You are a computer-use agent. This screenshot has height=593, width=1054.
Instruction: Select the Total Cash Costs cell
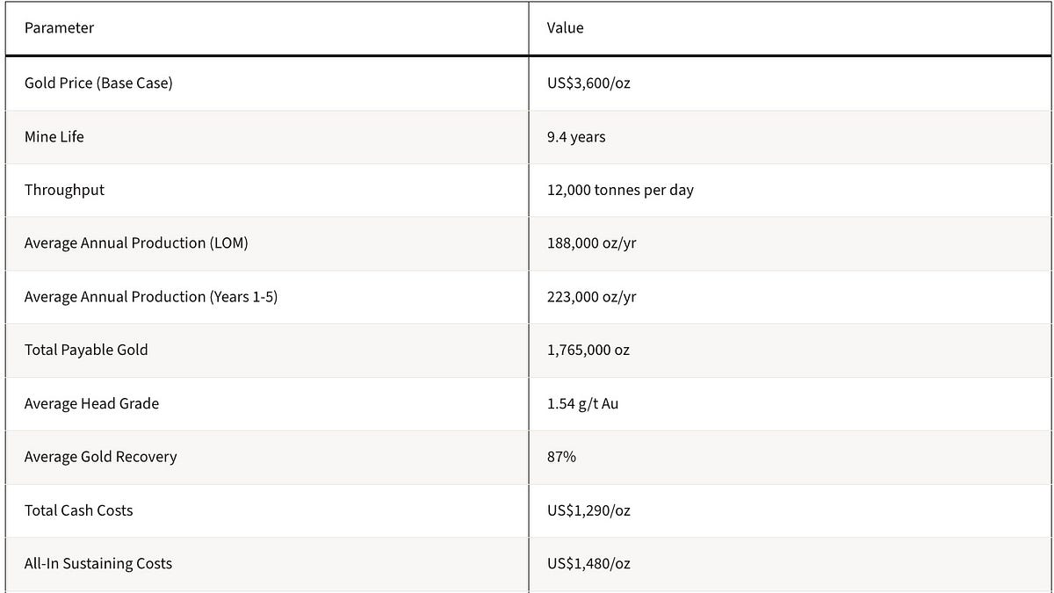(267, 510)
